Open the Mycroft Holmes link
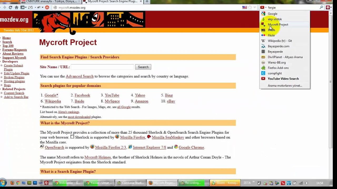This screenshot has width=337, height=189. click(98, 157)
